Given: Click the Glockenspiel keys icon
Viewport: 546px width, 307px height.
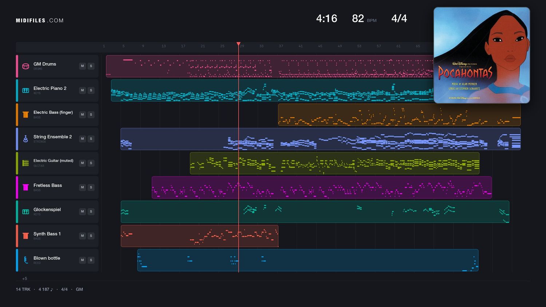Looking at the screenshot, I should tap(25, 212).
